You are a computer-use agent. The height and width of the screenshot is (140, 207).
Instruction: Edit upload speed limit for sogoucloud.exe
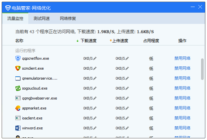[127, 88]
